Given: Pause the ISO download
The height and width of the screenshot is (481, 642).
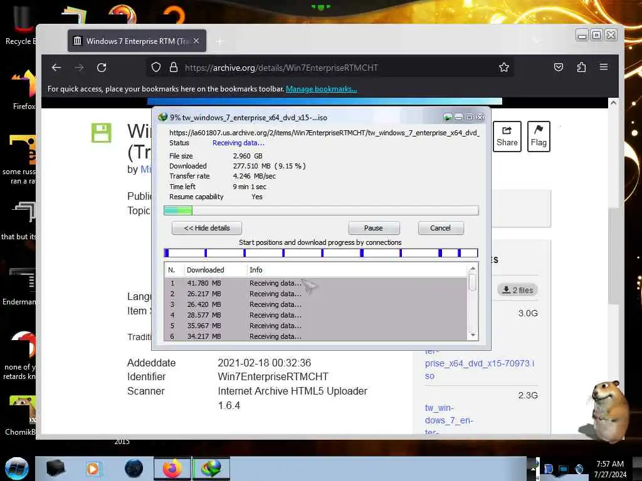Looking at the screenshot, I should [374, 228].
